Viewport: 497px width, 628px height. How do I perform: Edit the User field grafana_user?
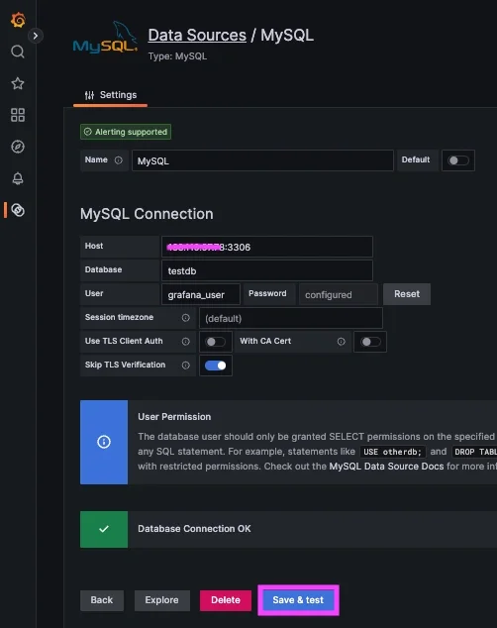(x=200, y=294)
